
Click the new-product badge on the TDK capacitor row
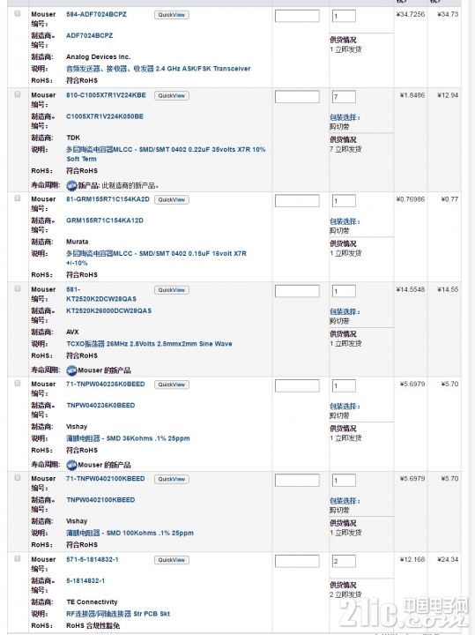[71, 185]
